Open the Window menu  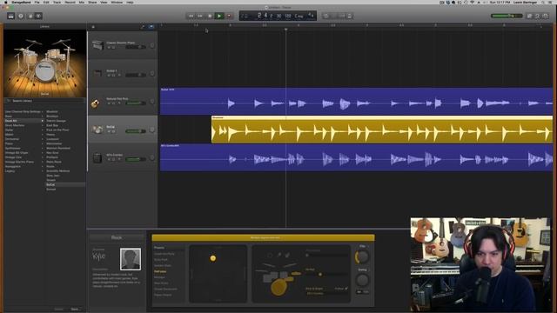tap(117, 2)
